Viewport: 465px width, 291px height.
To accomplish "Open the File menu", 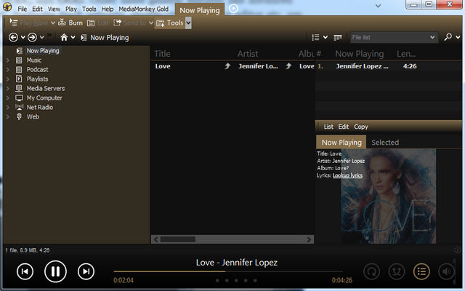I will pyautogui.click(x=23, y=9).
